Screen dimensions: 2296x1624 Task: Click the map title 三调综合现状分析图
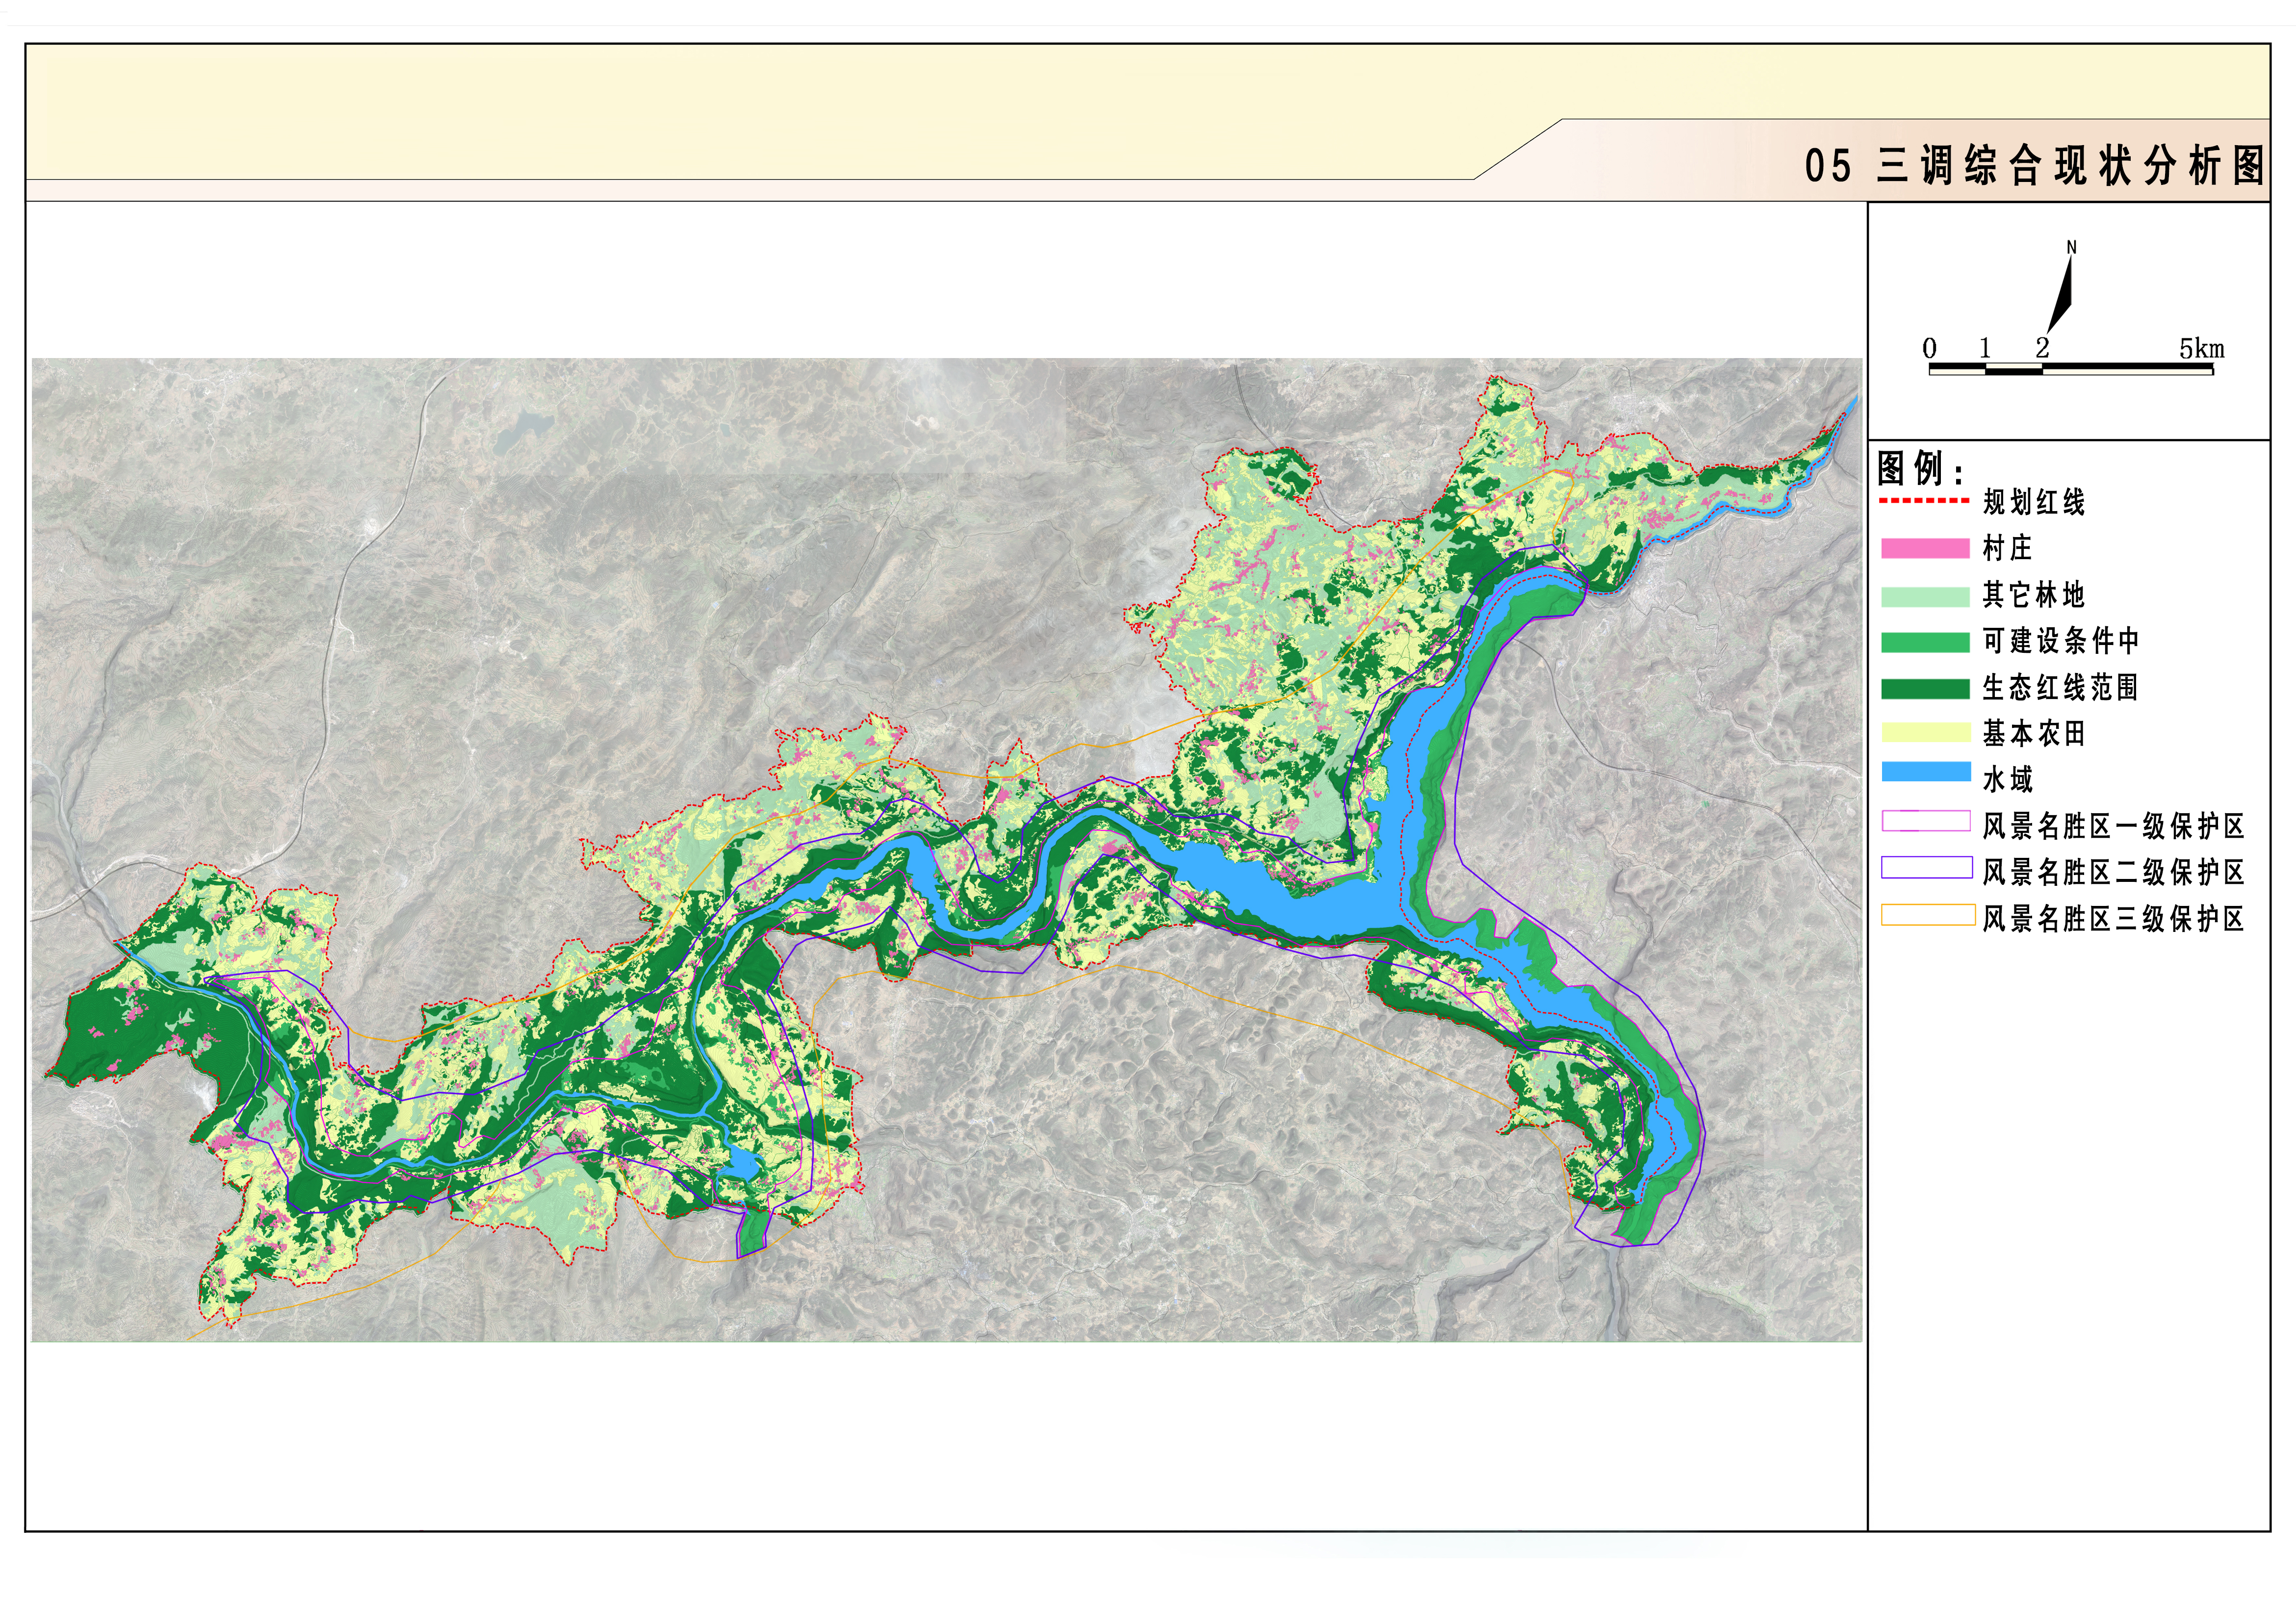coord(2070,166)
